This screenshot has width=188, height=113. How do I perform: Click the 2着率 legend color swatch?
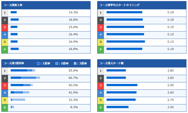[x=57, y=63]
